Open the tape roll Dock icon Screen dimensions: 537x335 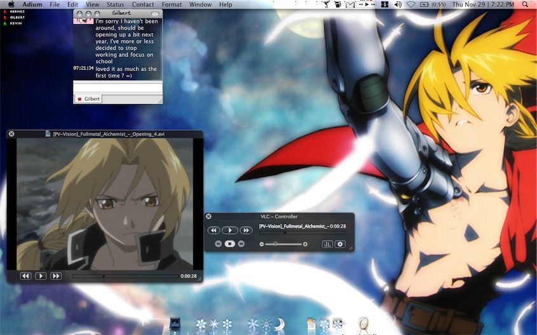(364, 324)
